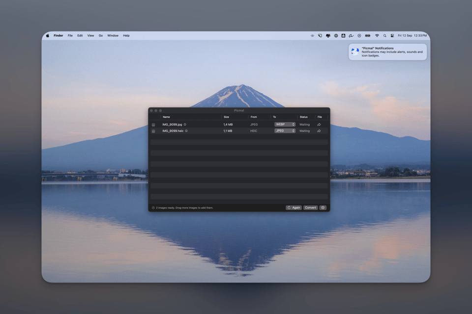This screenshot has height=314, width=472.
Task: Expand the WEBP format dropdown
Action: (x=285, y=125)
